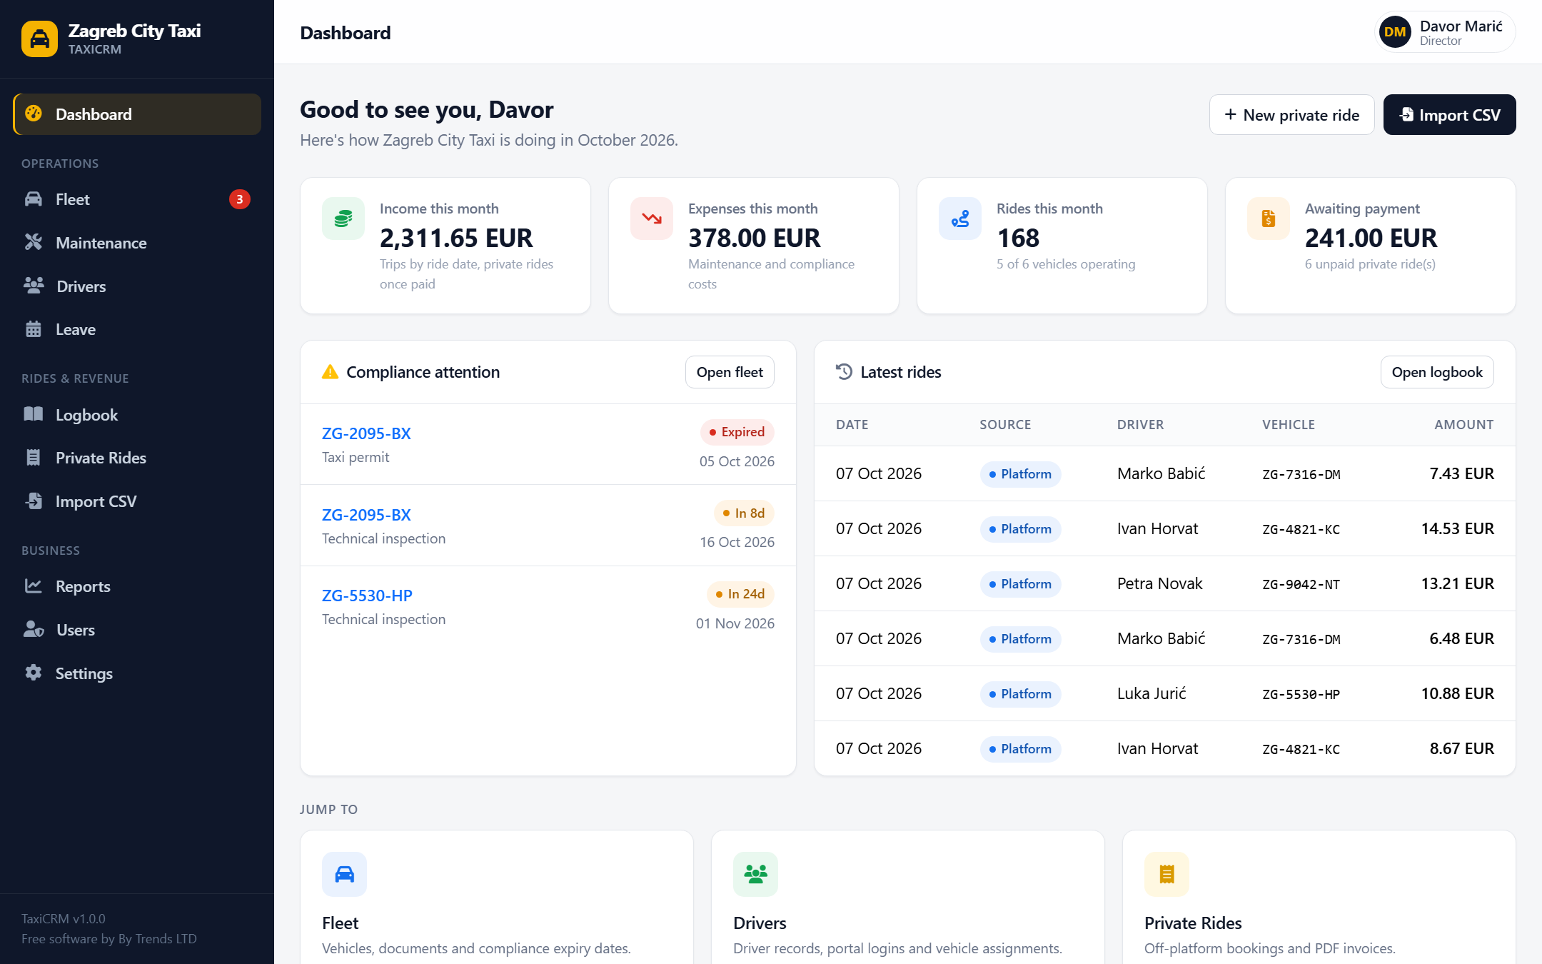Click the Platform tag in Petra Novak row
This screenshot has height=964, width=1542.
pos(1020,584)
